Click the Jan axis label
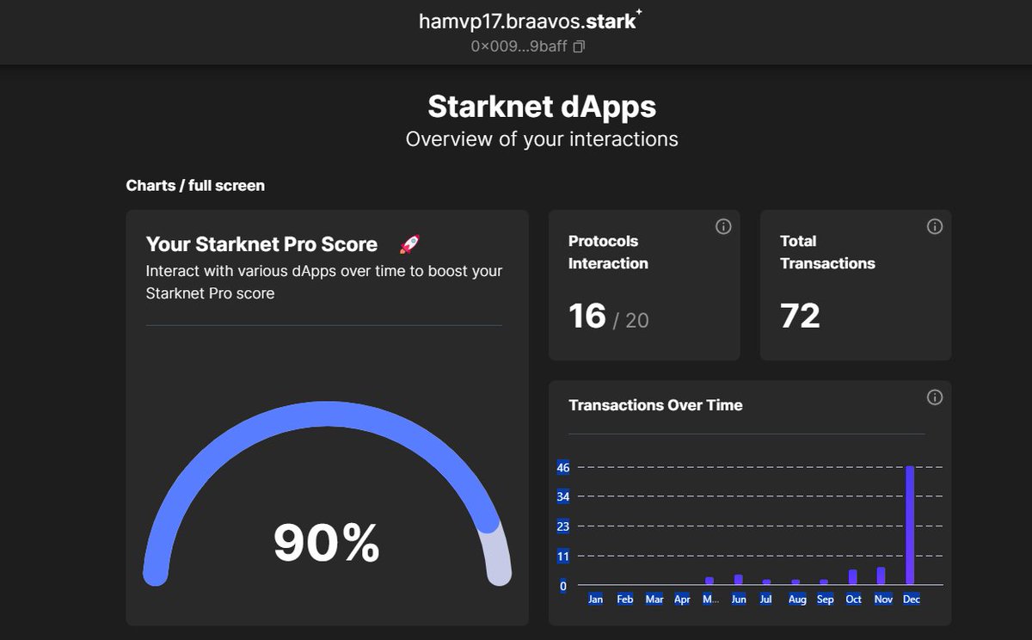The height and width of the screenshot is (640, 1032). tap(595, 599)
